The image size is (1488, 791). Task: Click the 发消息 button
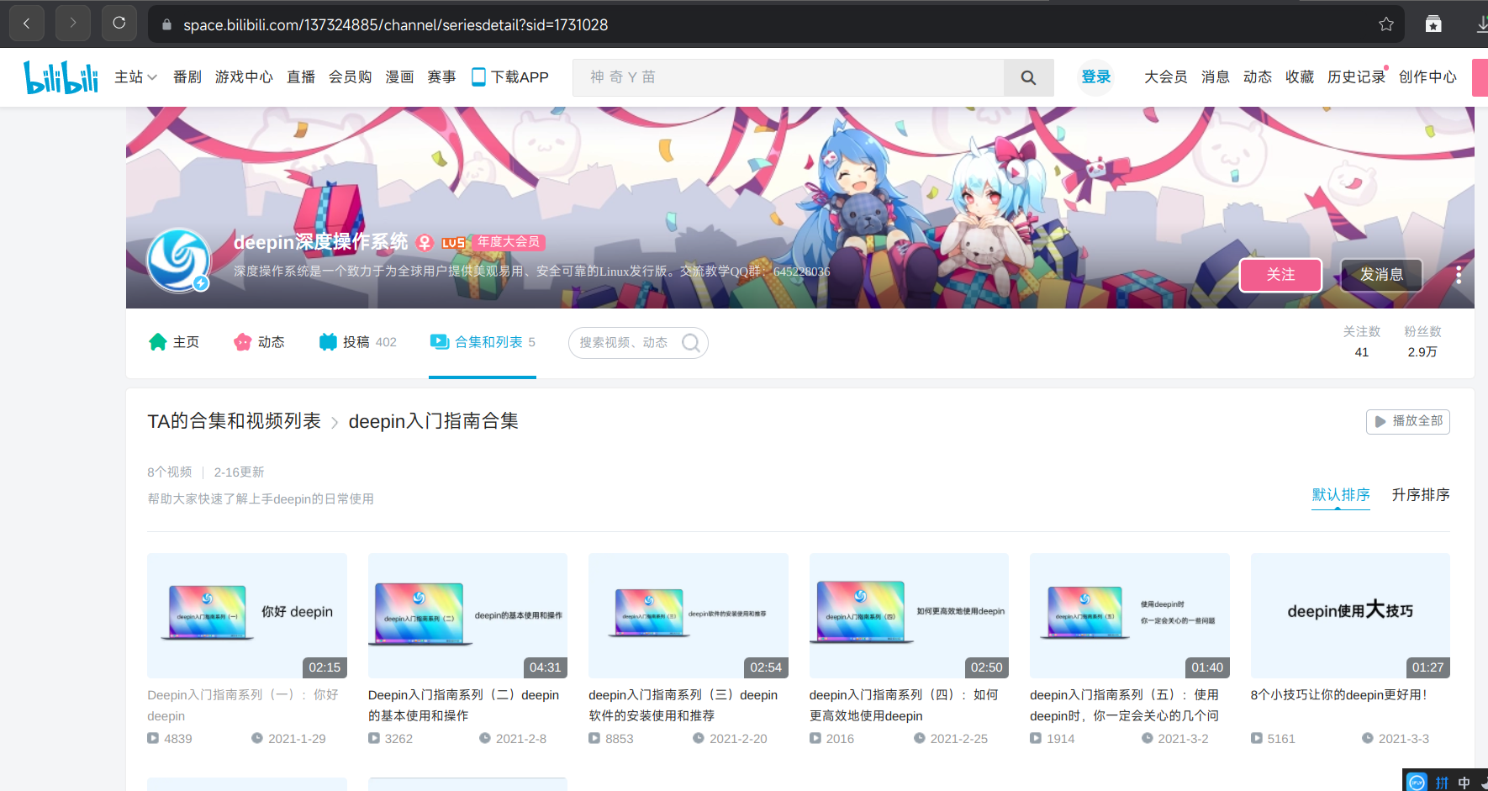1380,274
